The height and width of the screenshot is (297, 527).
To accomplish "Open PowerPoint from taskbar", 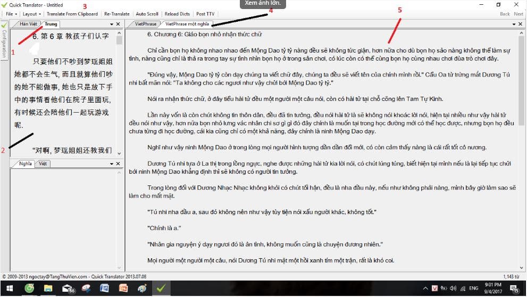I will click(123, 288).
